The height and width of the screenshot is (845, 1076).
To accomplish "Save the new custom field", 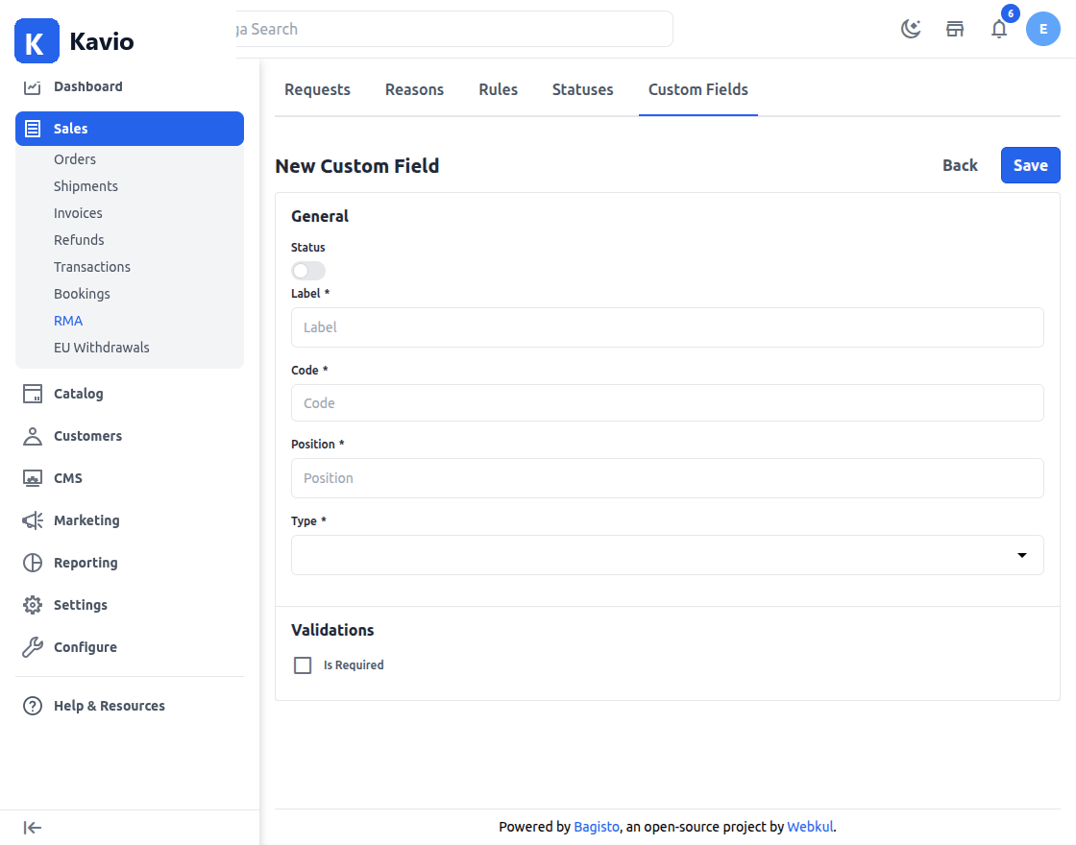I will [1030, 165].
